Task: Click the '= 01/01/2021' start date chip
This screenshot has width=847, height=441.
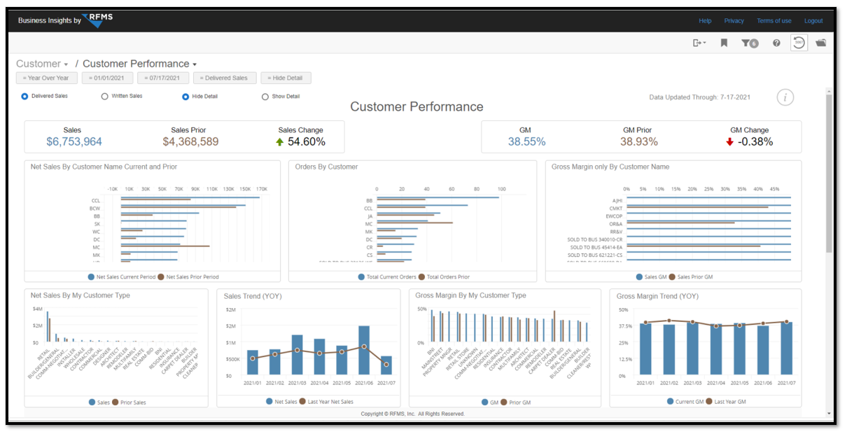Action: [x=107, y=78]
